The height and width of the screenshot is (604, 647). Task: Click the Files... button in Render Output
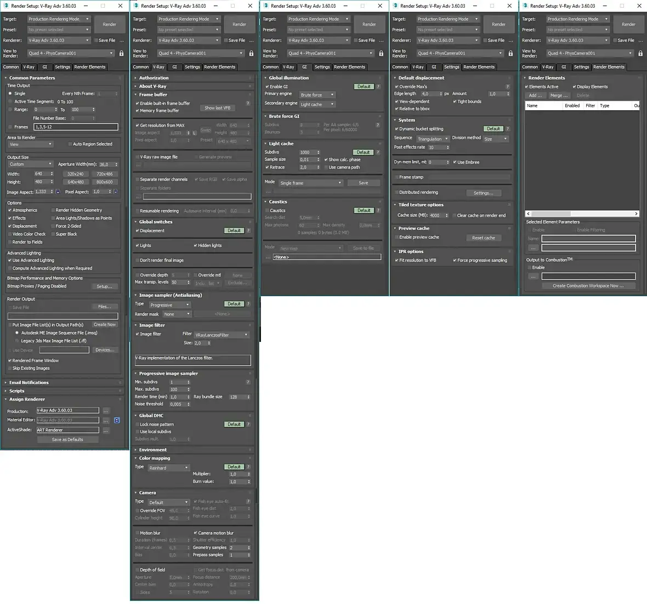coord(104,307)
